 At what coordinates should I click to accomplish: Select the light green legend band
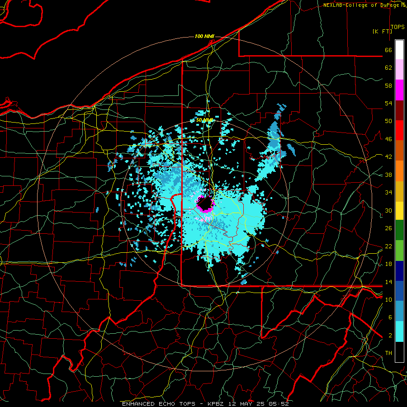tap(399, 251)
